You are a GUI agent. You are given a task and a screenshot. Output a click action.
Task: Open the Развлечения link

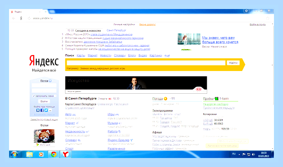tap(116, 149)
